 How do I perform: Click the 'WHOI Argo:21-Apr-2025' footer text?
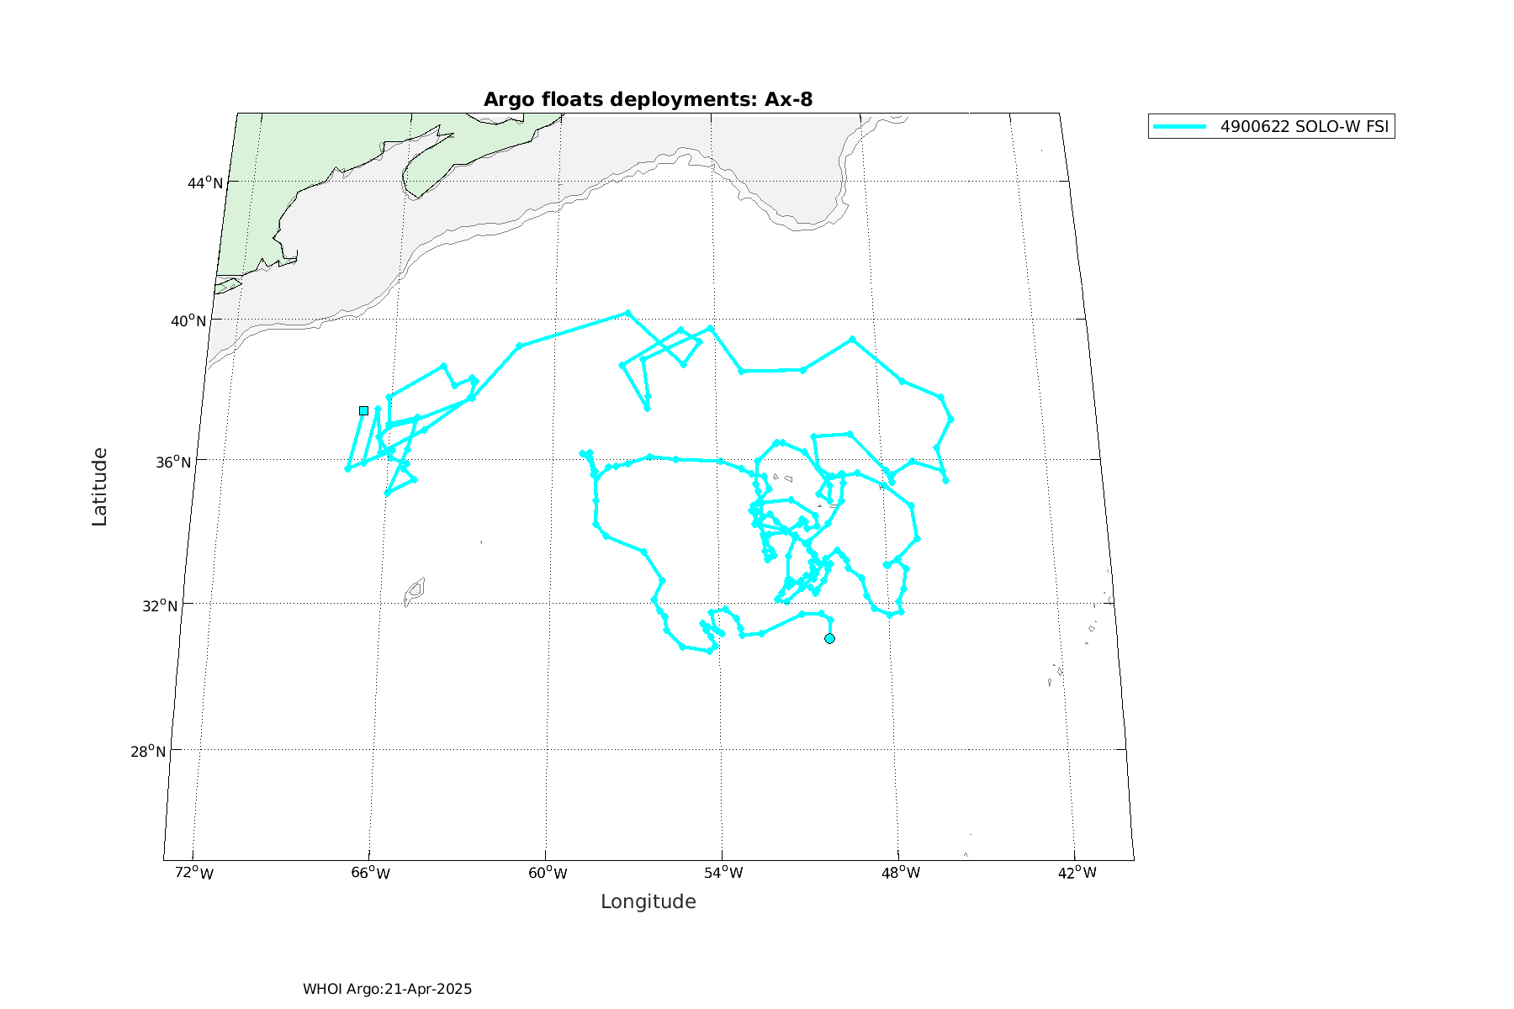pyautogui.click(x=387, y=989)
